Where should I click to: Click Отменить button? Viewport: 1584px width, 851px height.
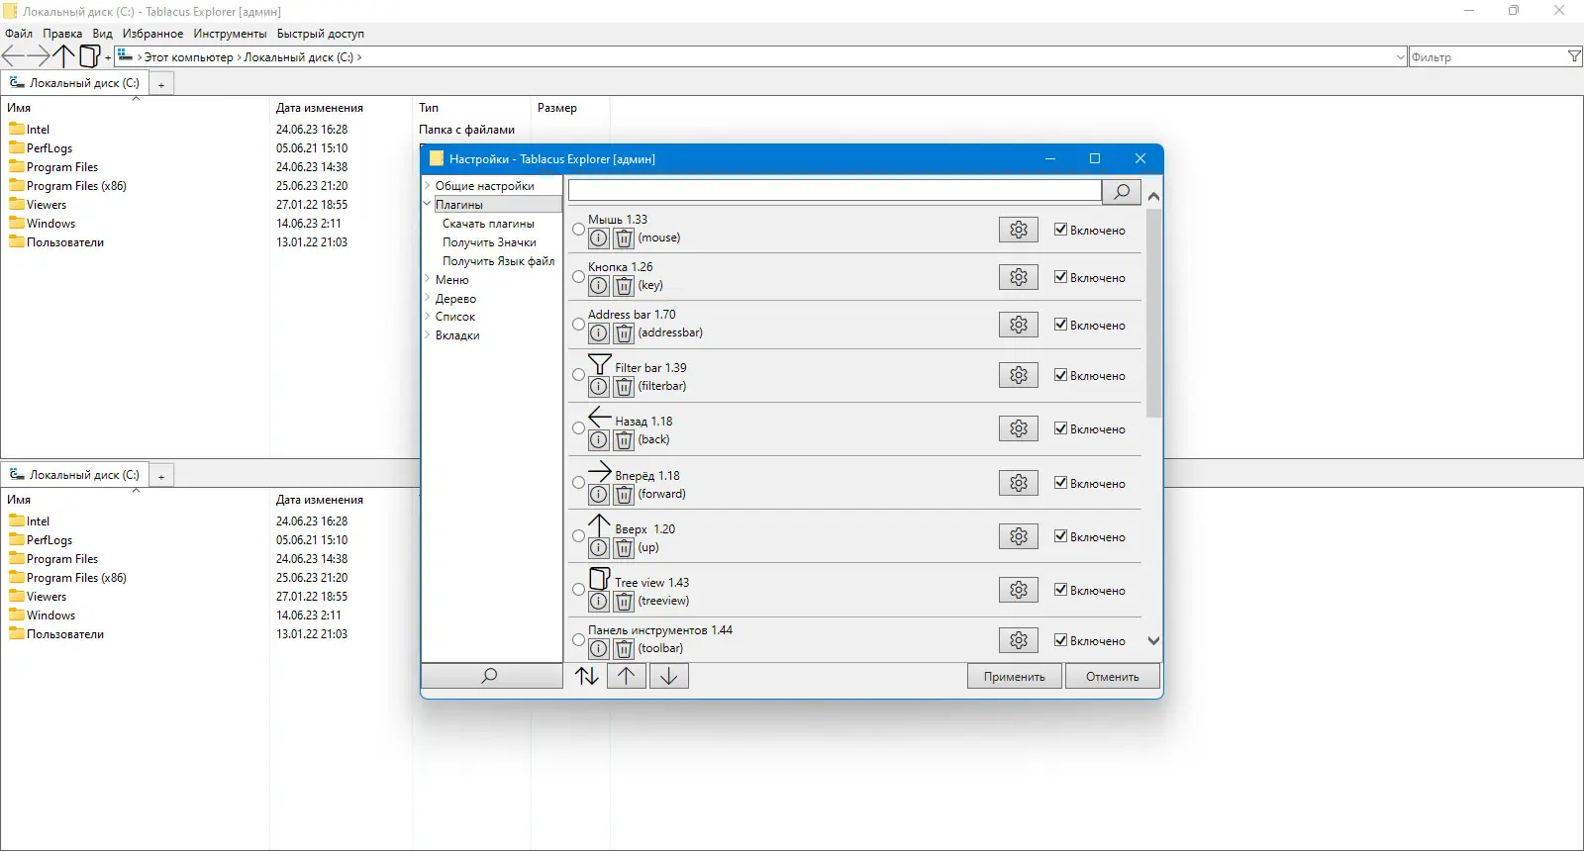1113,677
